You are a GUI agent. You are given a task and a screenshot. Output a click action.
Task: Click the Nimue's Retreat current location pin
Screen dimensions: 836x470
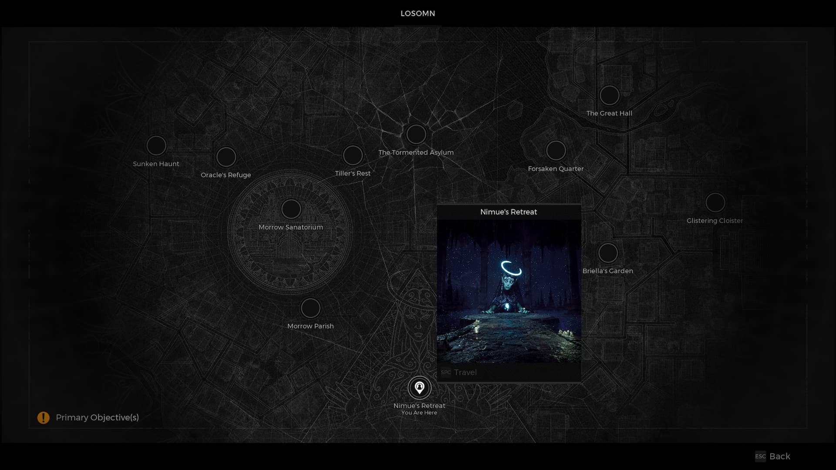(x=419, y=387)
